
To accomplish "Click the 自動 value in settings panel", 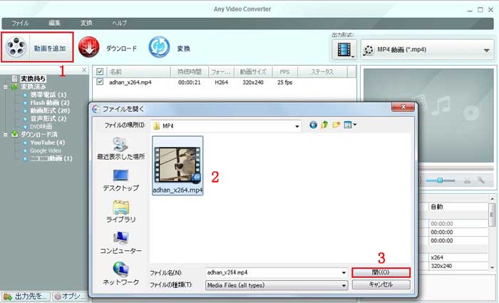I will [x=436, y=207].
